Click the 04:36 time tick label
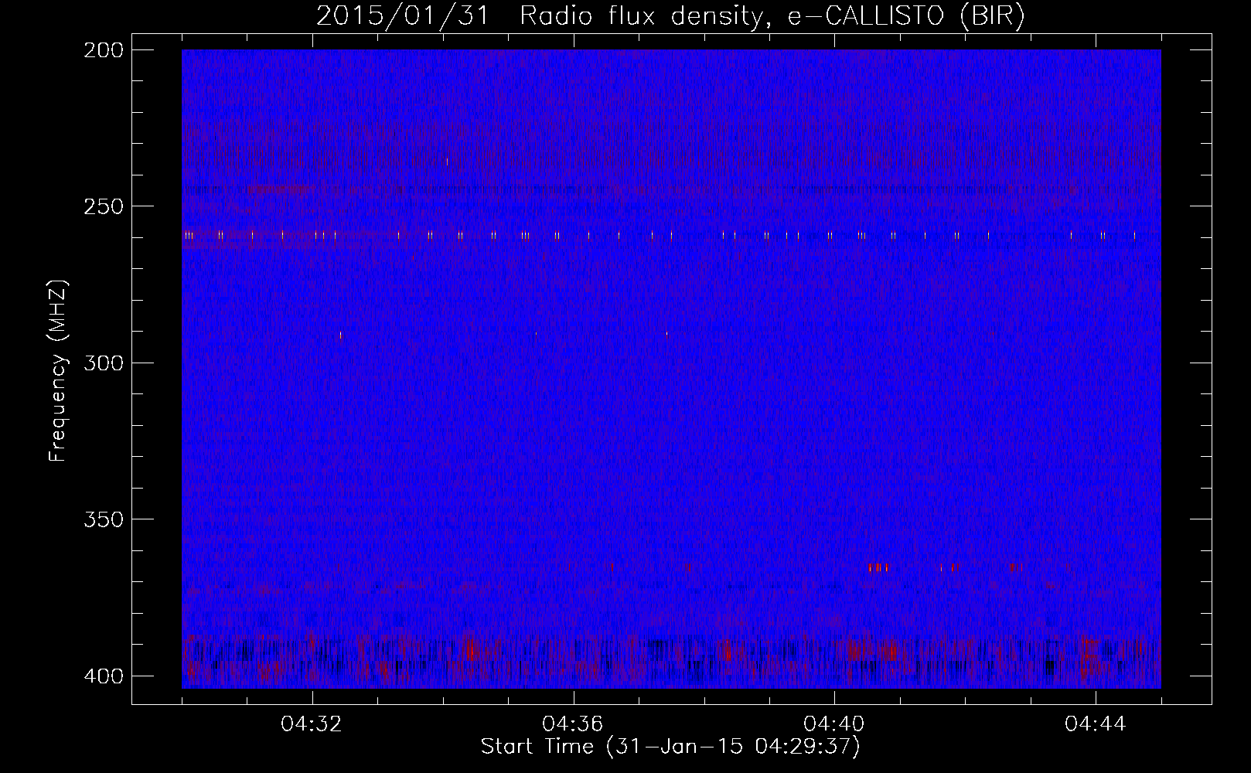The image size is (1251, 773). point(573,724)
